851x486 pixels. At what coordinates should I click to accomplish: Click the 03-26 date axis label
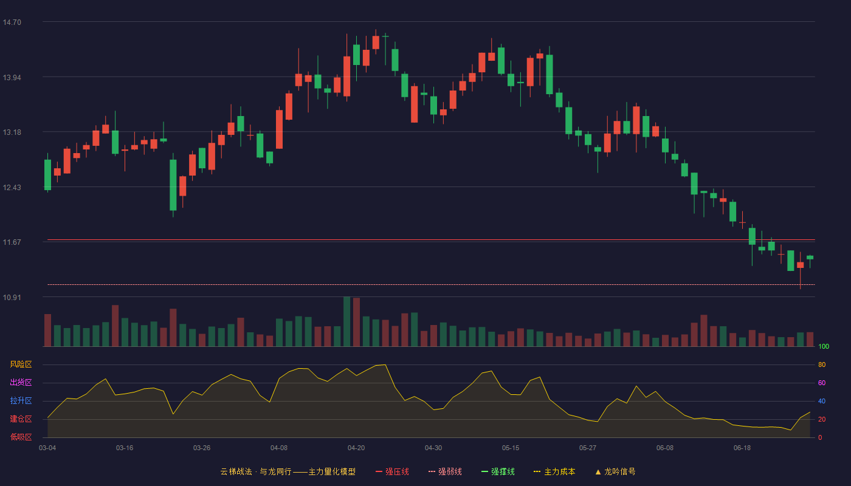202,448
